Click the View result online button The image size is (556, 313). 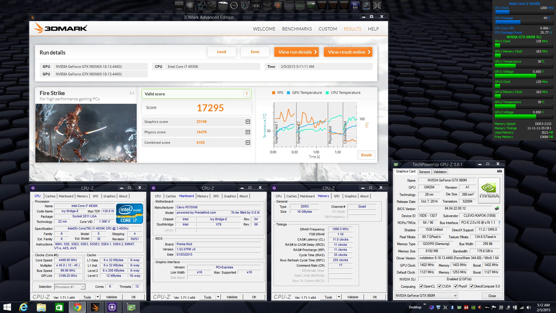coord(348,52)
